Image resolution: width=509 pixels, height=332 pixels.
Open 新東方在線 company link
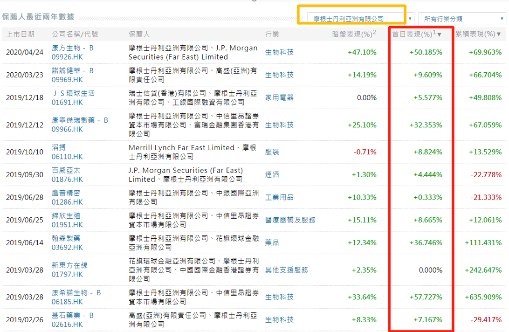[69, 265]
